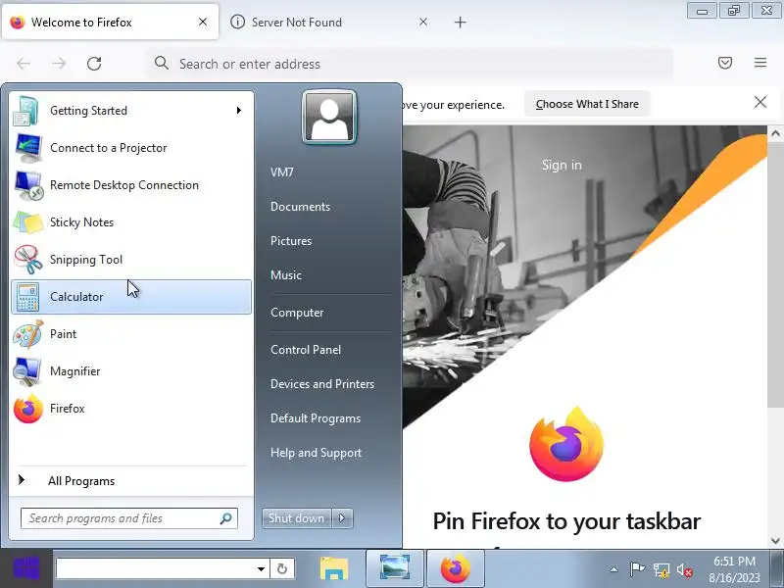Launch Firefox icon in Start menu

[x=28, y=409]
